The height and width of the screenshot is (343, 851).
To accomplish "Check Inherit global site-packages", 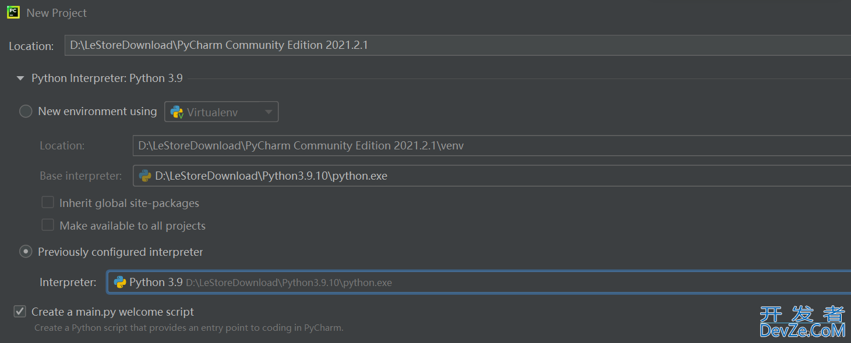I will 48,202.
